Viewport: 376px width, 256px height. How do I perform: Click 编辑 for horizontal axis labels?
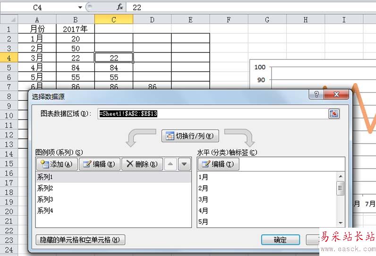(x=218, y=164)
